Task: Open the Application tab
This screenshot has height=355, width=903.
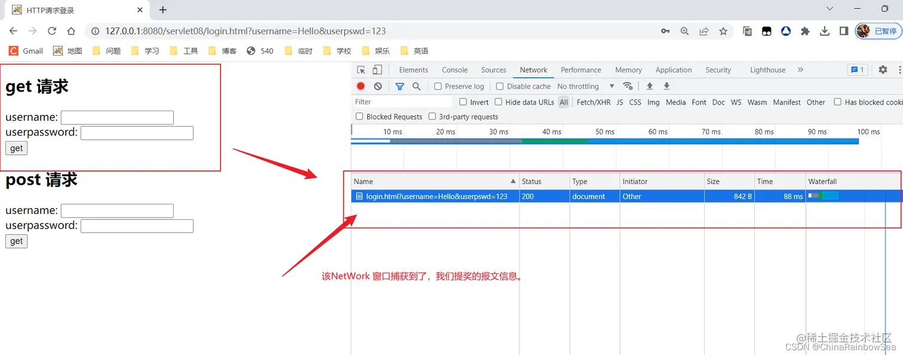Action: point(673,70)
